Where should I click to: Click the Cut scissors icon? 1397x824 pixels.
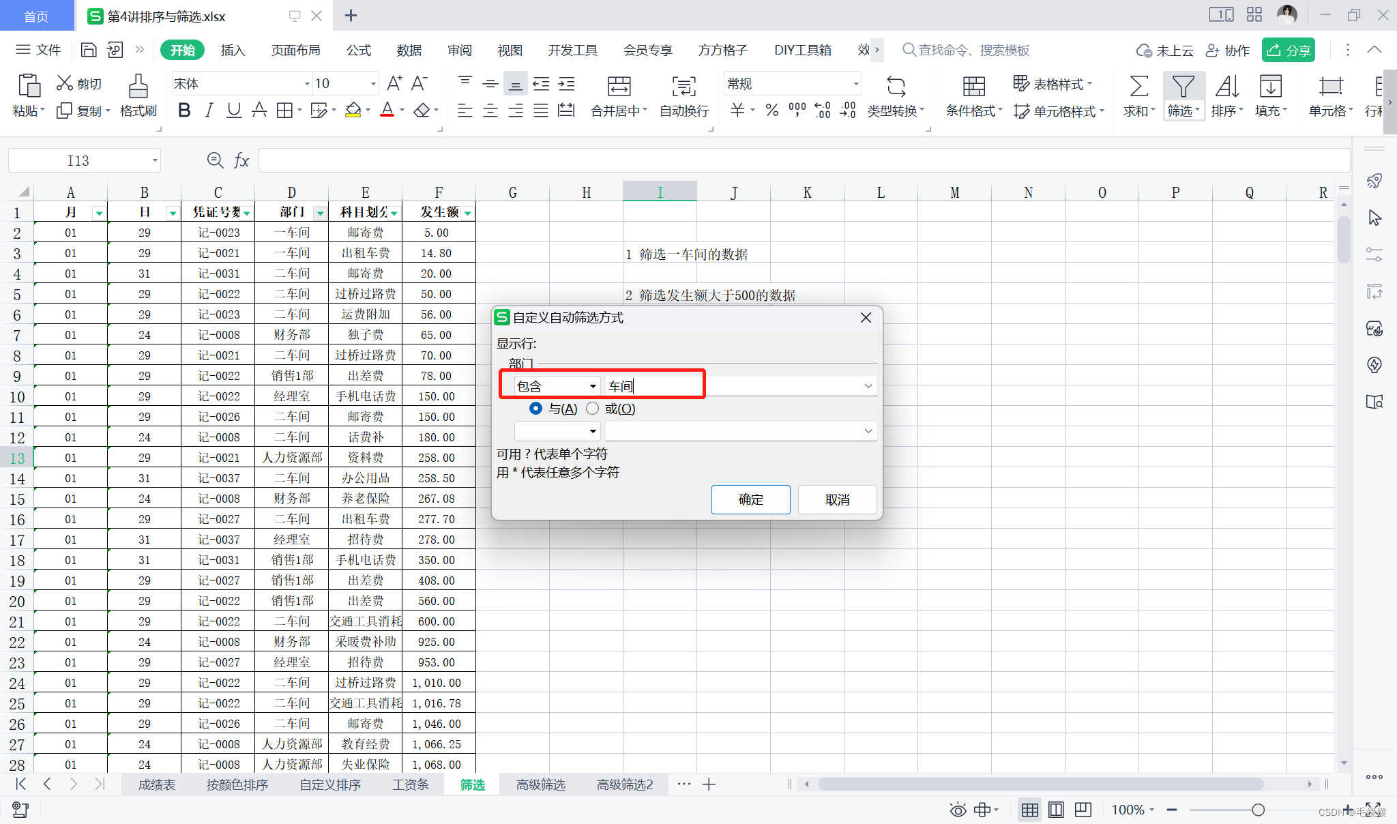[x=65, y=83]
